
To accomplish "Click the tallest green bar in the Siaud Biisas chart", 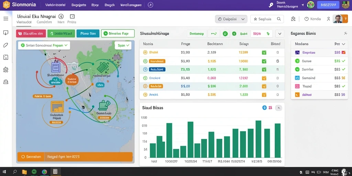I will coord(258,139).
